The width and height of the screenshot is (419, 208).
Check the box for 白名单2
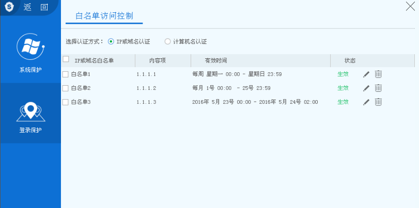click(66, 88)
